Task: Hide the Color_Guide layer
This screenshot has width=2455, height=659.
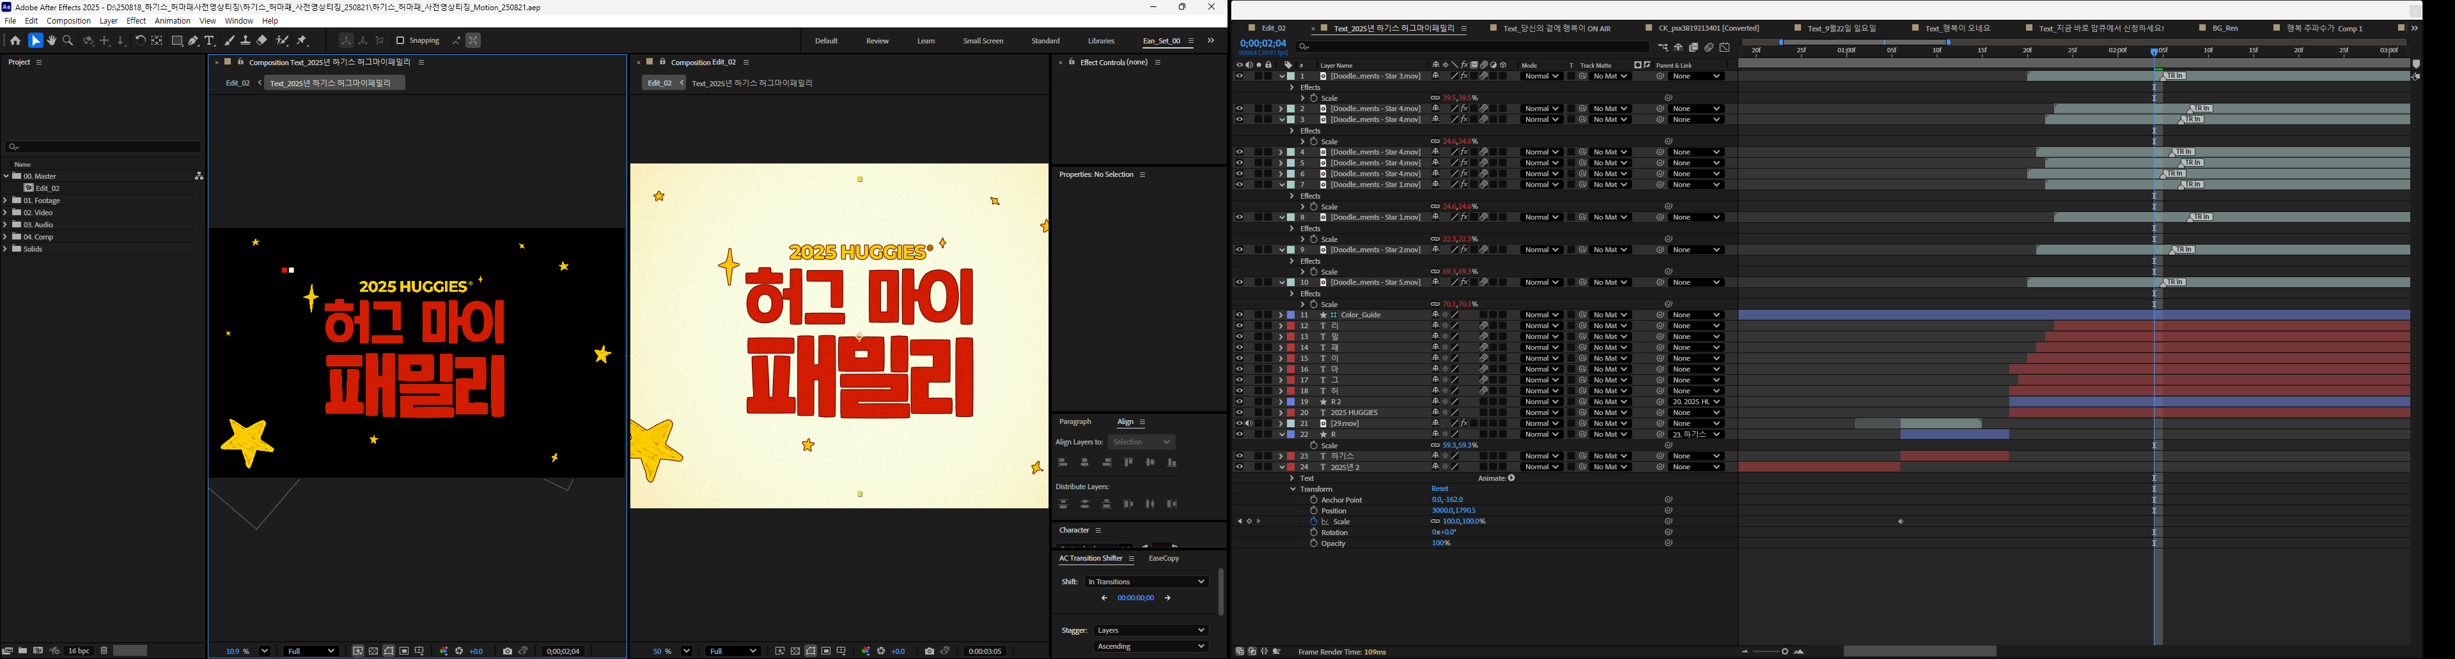Action: tap(1239, 314)
